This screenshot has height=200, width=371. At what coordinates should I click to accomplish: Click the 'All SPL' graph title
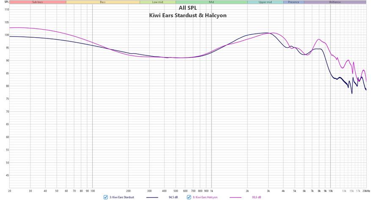(x=188, y=8)
